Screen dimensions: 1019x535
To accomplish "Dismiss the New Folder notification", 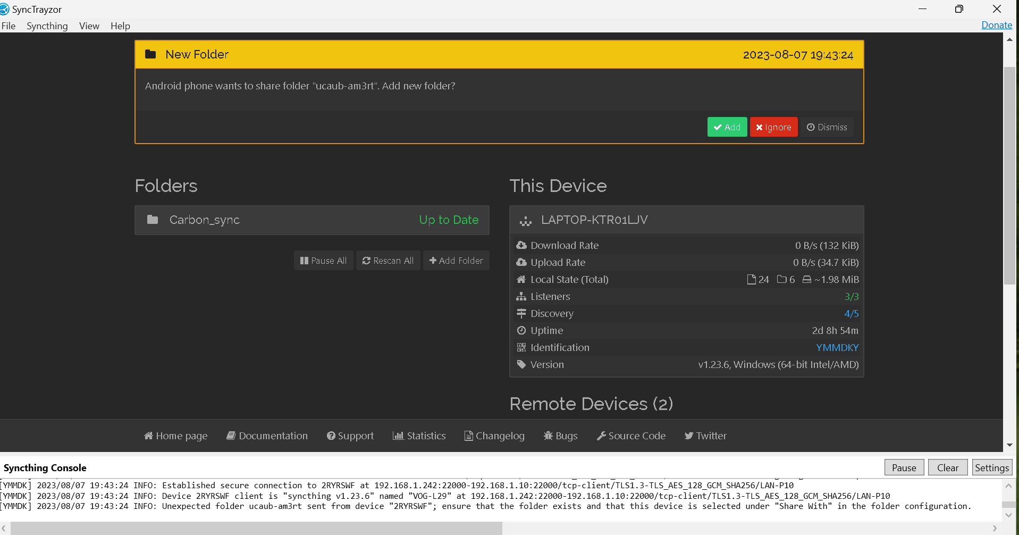I will tap(827, 127).
